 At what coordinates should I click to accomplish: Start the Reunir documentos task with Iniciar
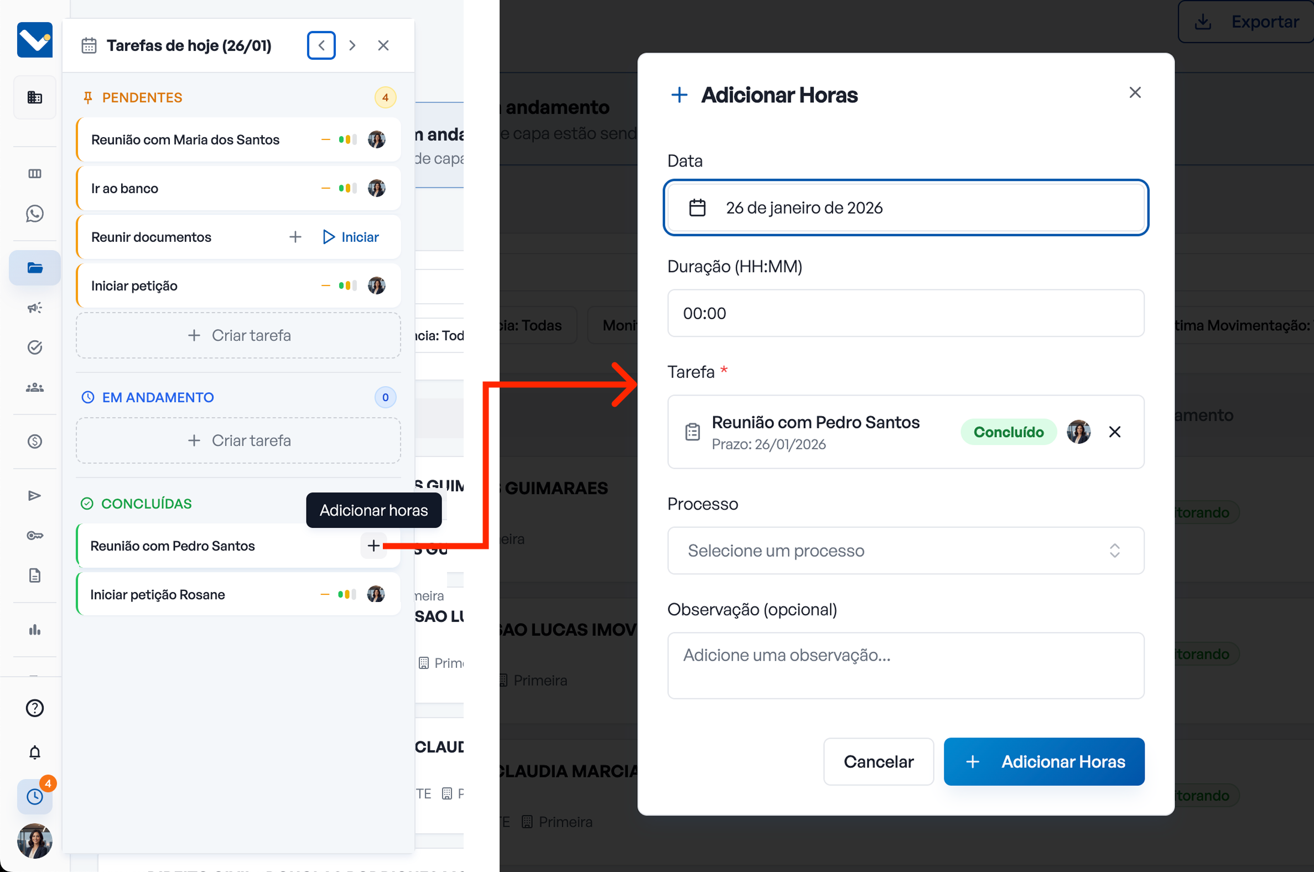point(351,237)
